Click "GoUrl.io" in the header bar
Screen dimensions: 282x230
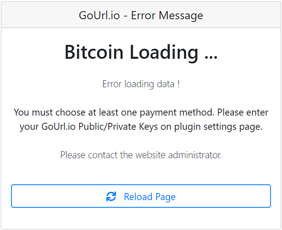tap(99, 16)
